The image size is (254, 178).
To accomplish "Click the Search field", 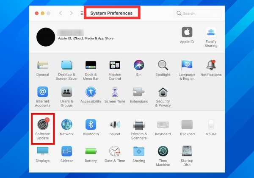I will [x=198, y=13].
